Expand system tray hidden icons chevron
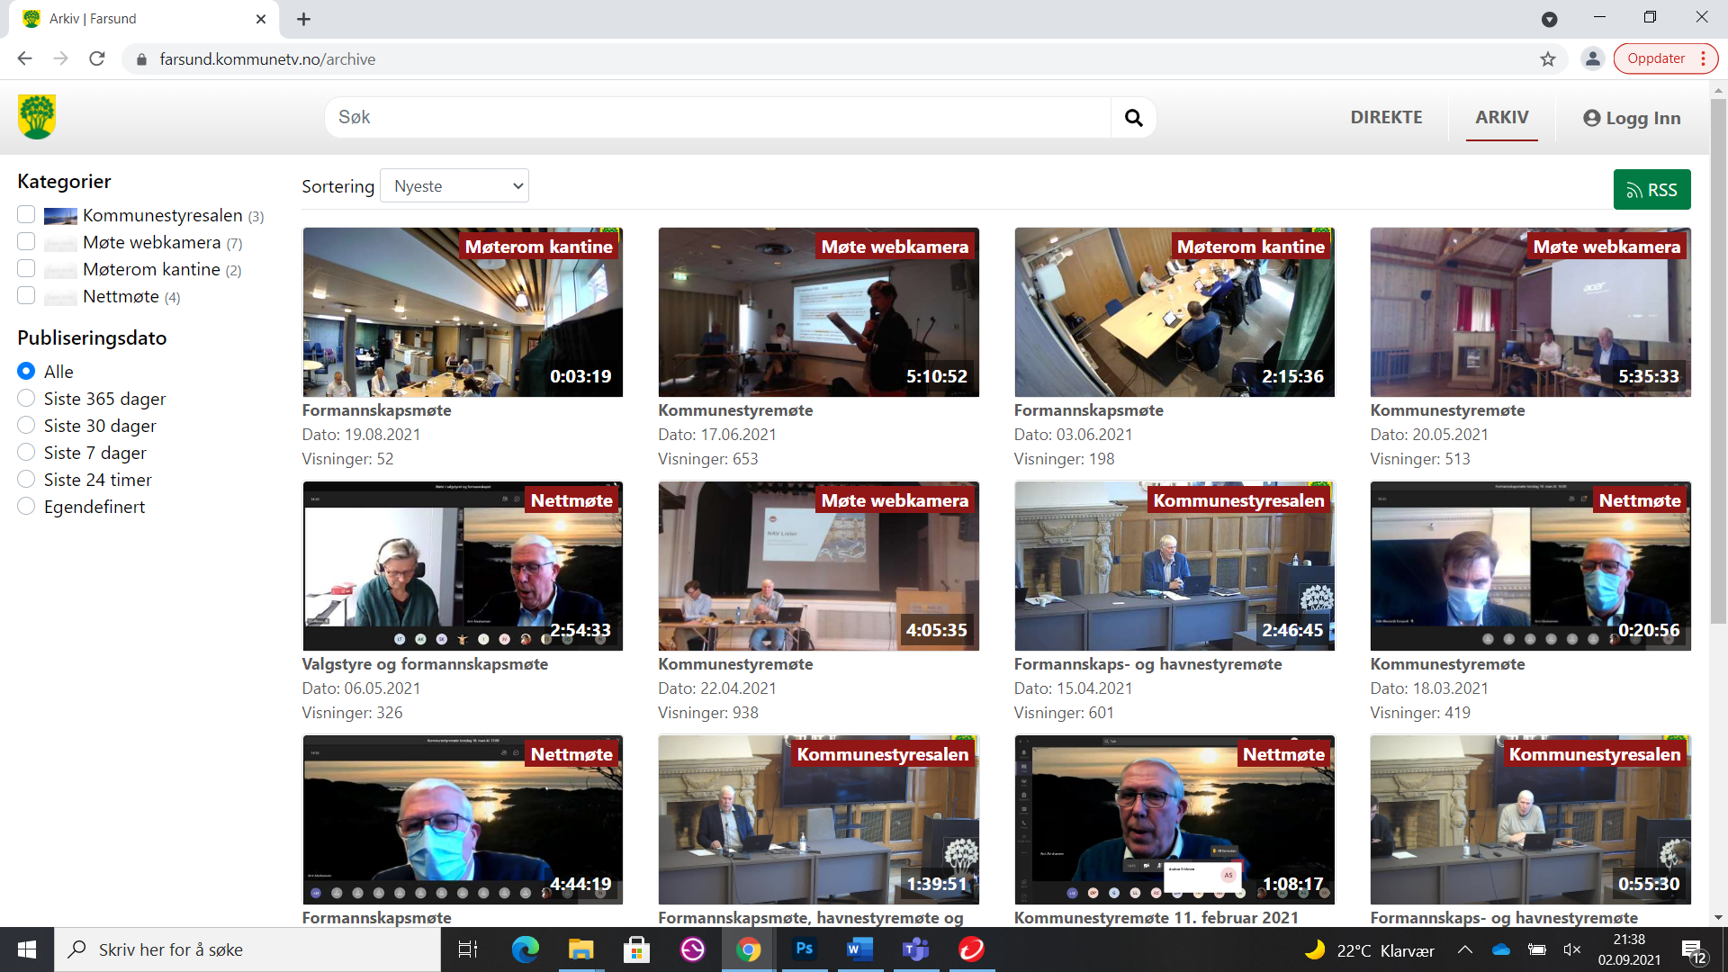The width and height of the screenshot is (1728, 972). pyautogui.click(x=1465, y=949)
